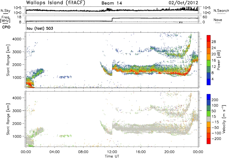This screenshot has width=229, height=158.
Task: Pick the yellow-orange Power colorbar segment near 20
Action: [x=209, y=57]
